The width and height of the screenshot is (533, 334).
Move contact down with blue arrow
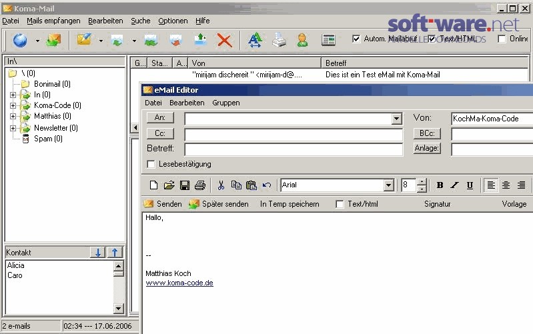[x=98, y=253]
